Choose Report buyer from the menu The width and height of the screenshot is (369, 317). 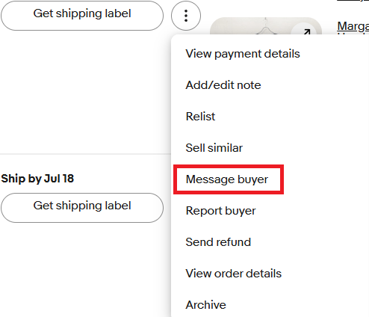coord(220,211)
